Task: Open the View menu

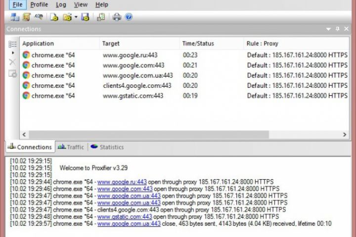Action: click(81, 4)
